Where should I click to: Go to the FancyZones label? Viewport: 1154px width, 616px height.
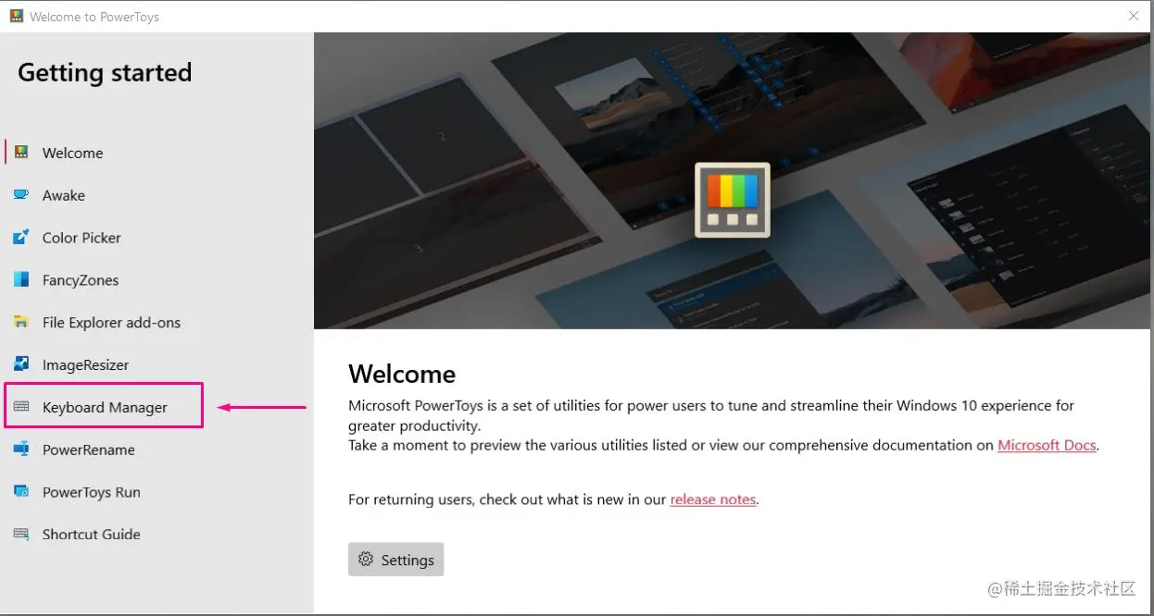(81, 280)
